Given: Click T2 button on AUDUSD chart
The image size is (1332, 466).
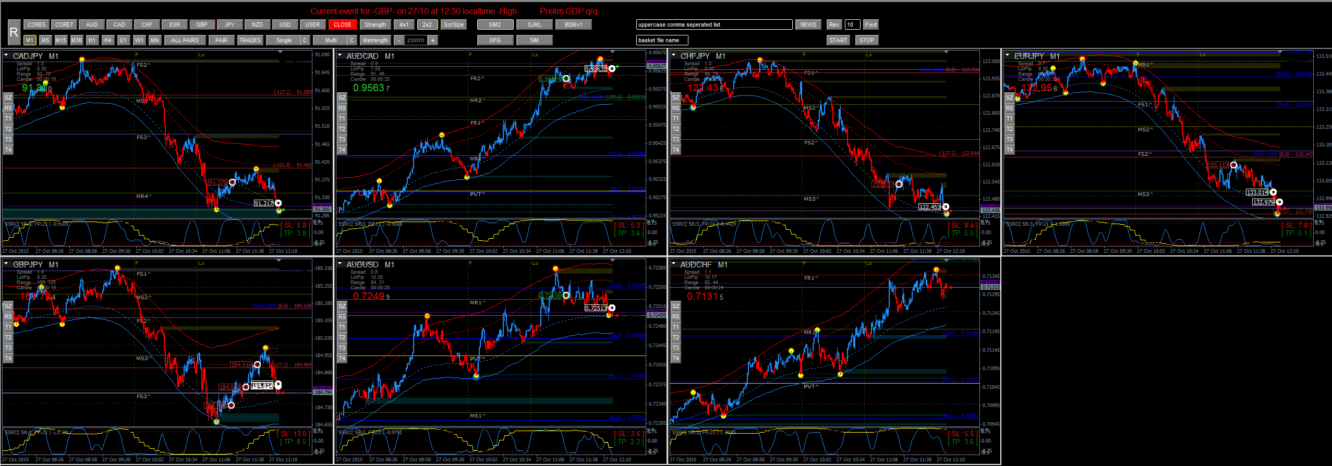Looking at the screenshot, I should tap(342, 337).
